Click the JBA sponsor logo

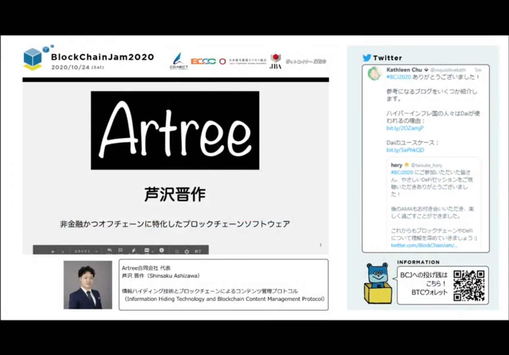click(276, 61)
